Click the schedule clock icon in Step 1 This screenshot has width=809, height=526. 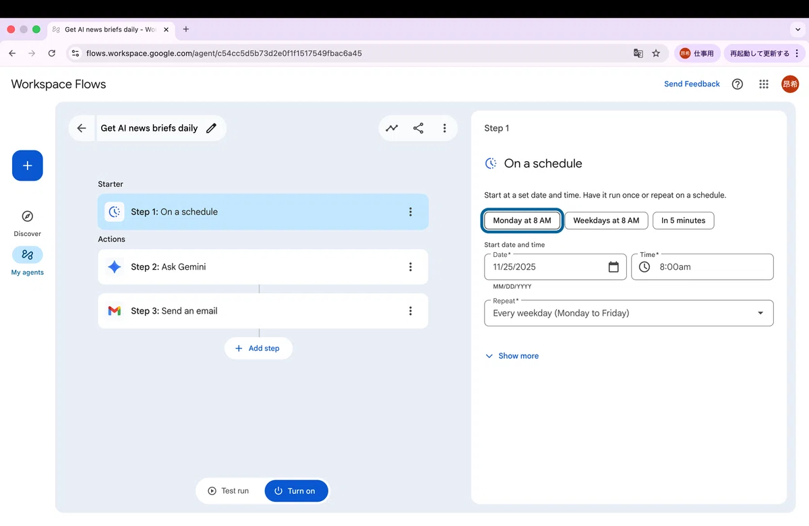(x=115, y=212)
